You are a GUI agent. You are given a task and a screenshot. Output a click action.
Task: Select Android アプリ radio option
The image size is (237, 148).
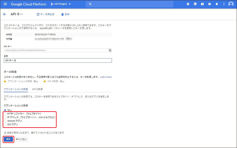5,121
